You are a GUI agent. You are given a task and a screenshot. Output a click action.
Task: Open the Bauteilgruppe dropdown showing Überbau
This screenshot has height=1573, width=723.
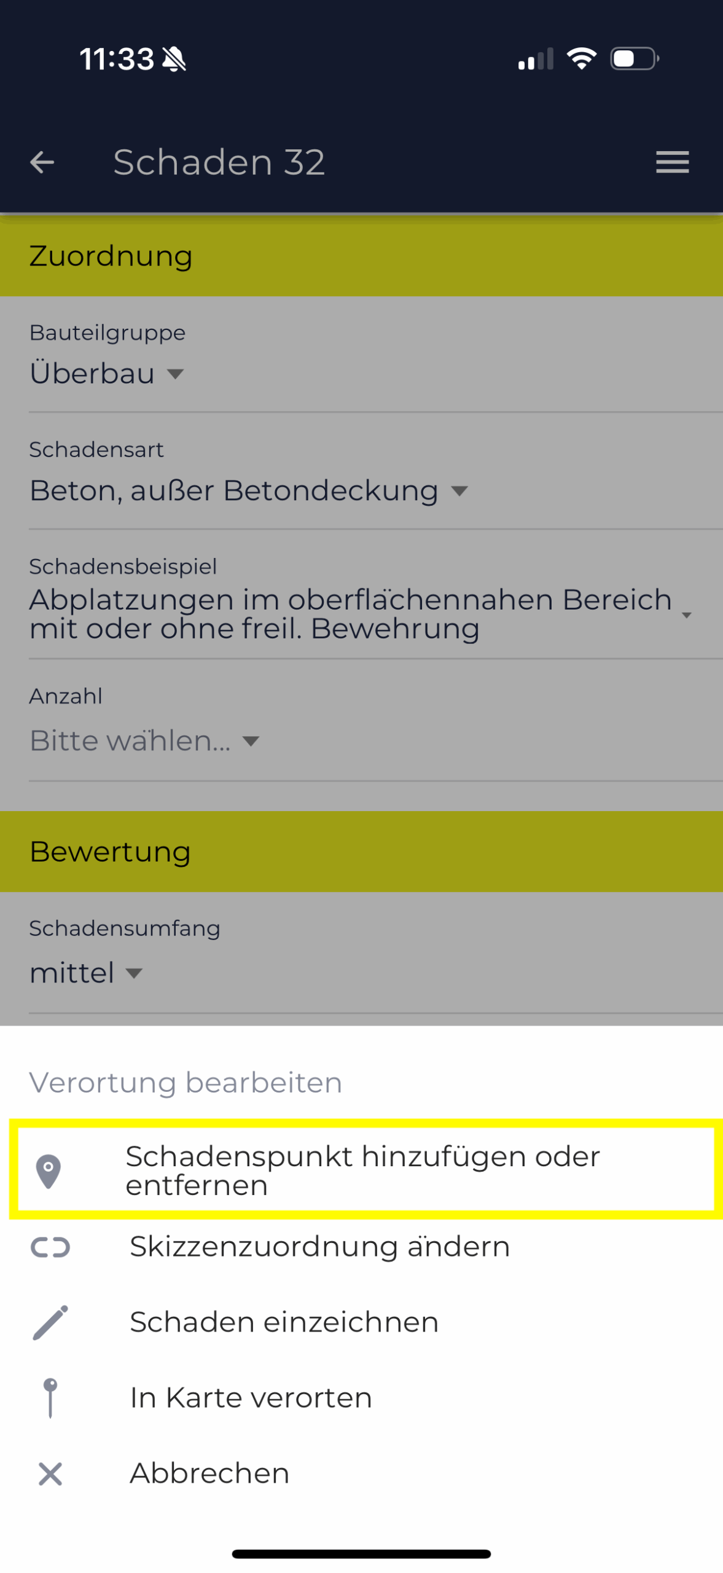click(x=107, y=374)
